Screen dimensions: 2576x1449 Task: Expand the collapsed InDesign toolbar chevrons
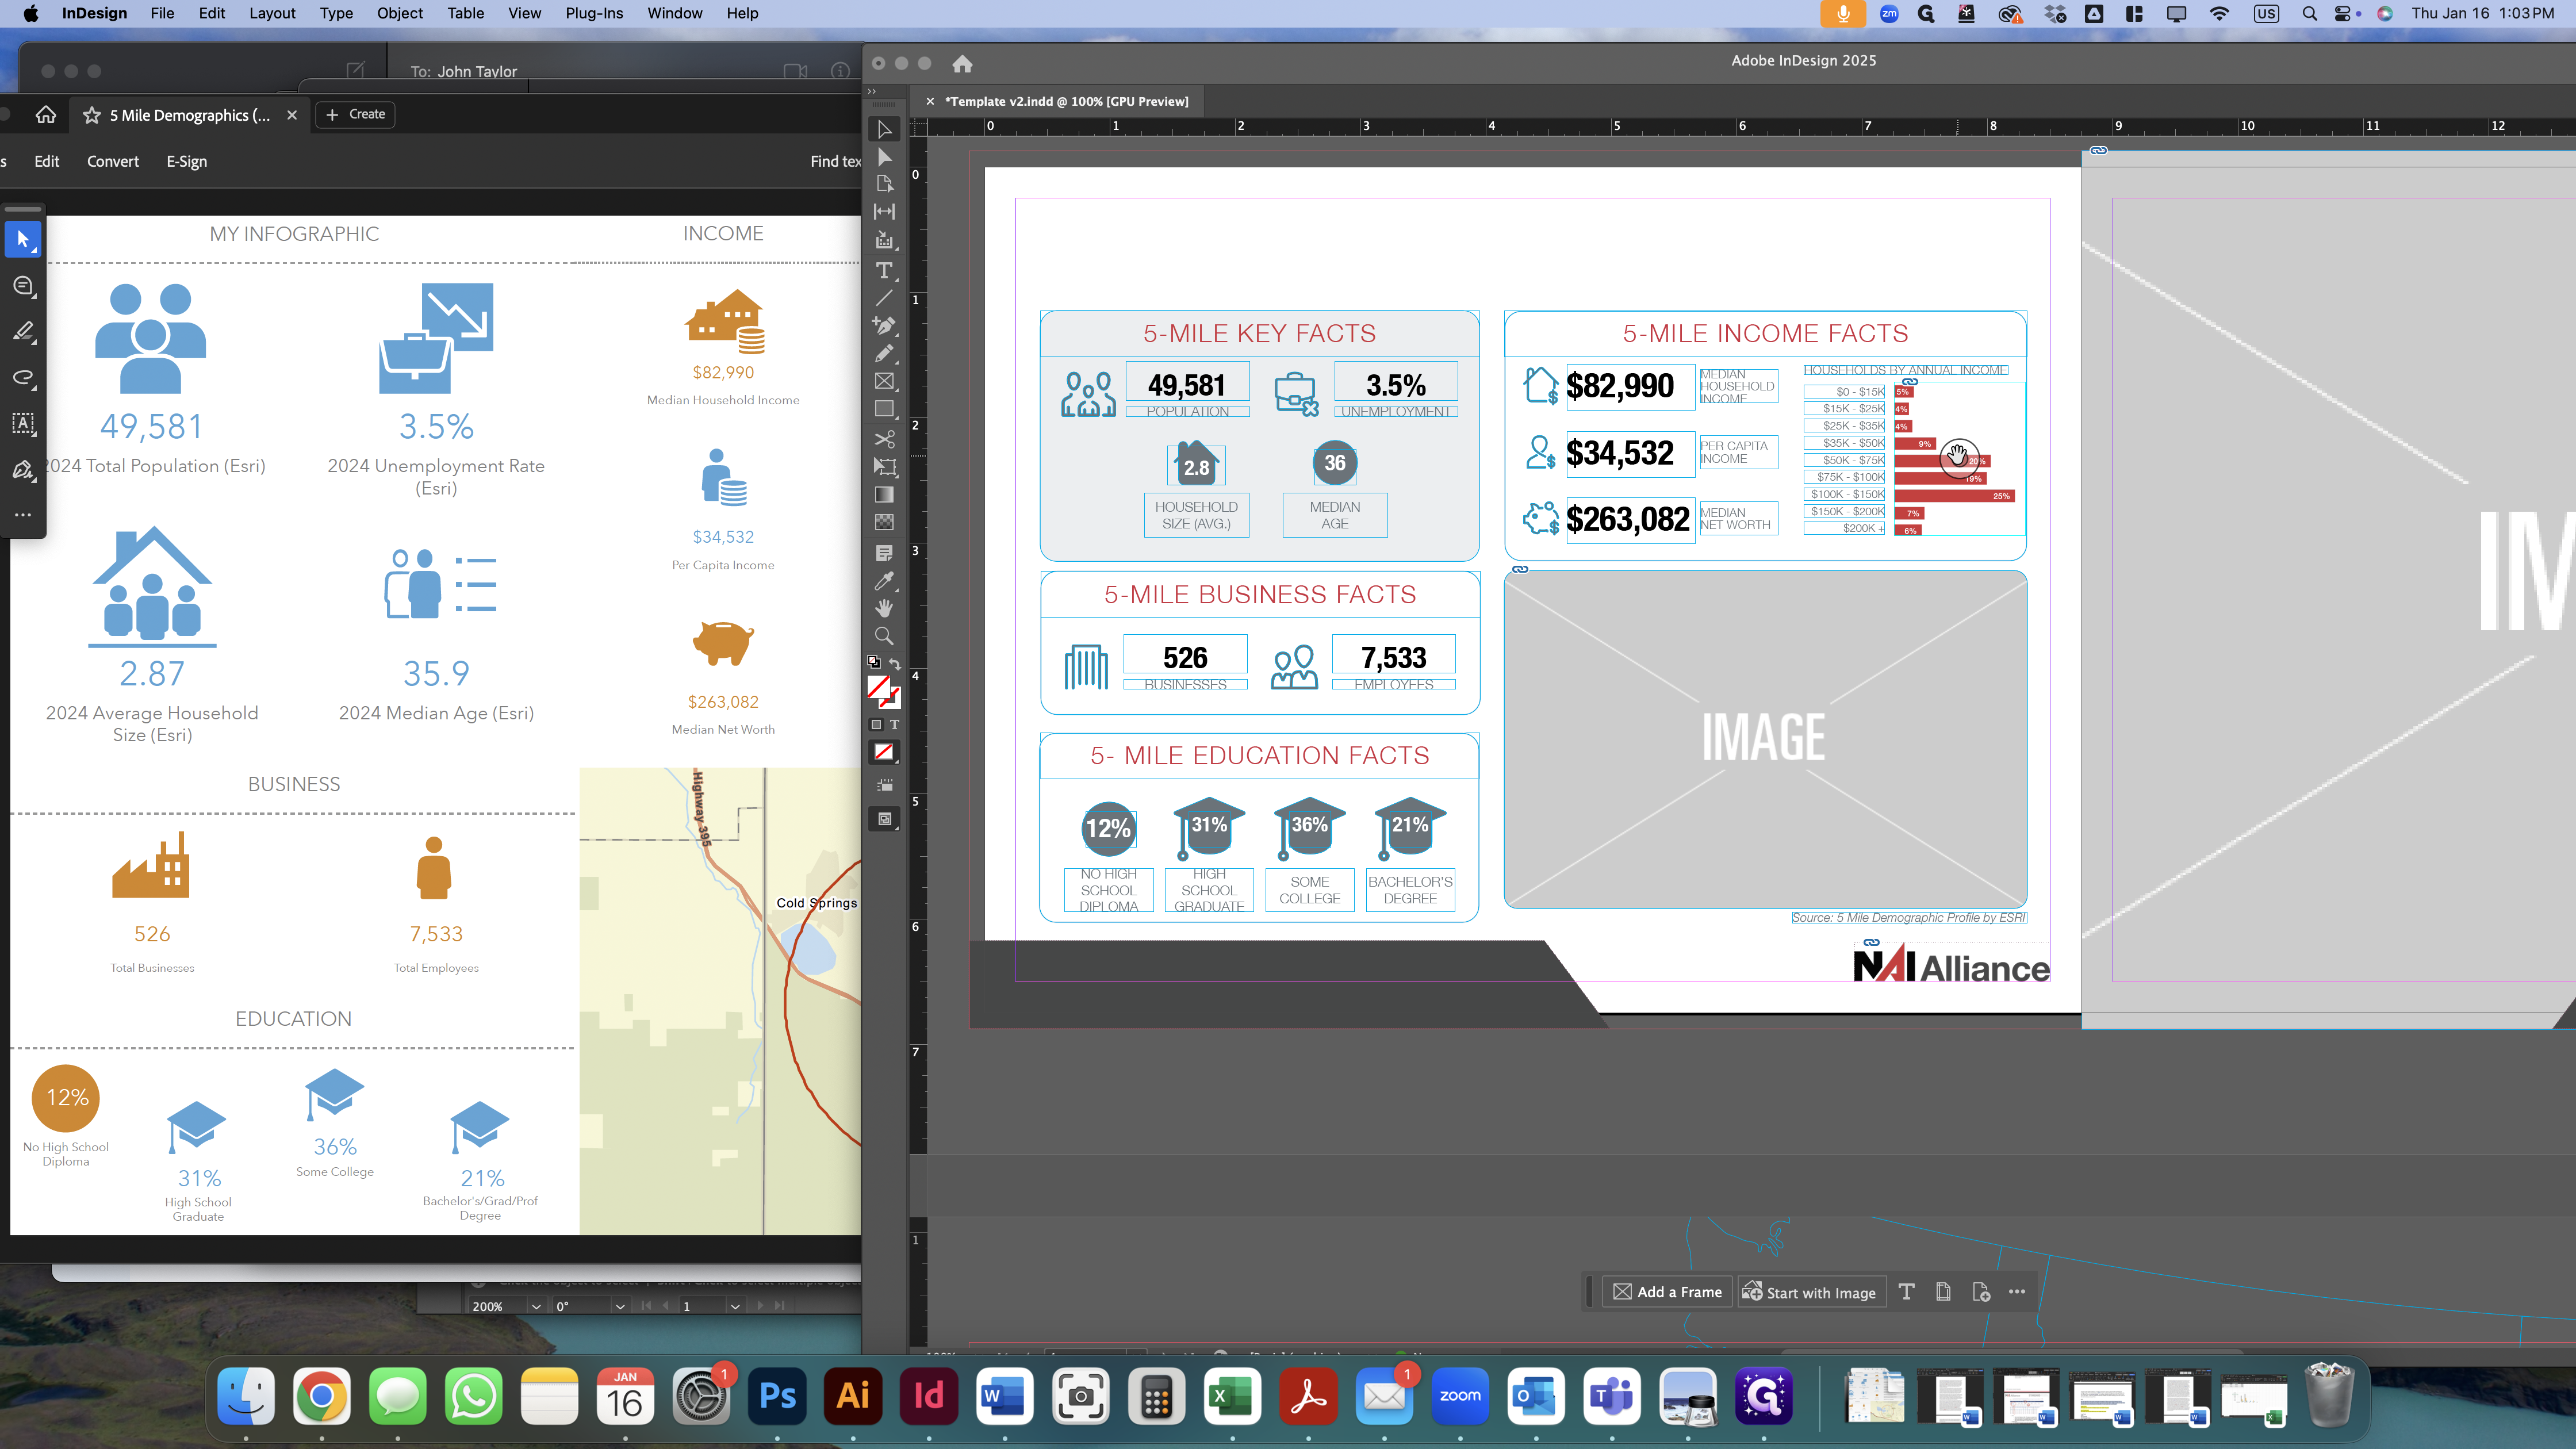tap(872, 91)
